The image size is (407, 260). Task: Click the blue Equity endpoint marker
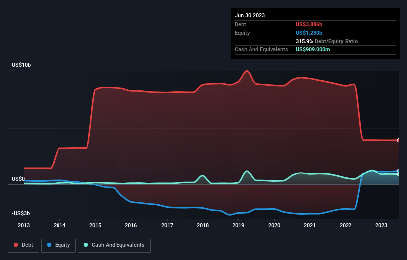point(399,171)
